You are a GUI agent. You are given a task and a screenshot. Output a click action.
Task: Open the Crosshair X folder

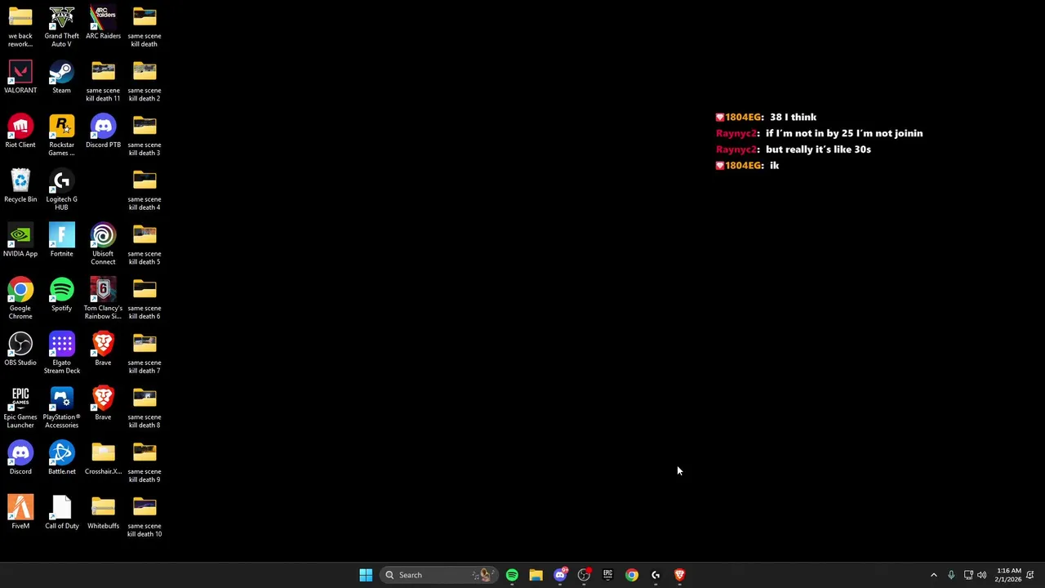103,458
